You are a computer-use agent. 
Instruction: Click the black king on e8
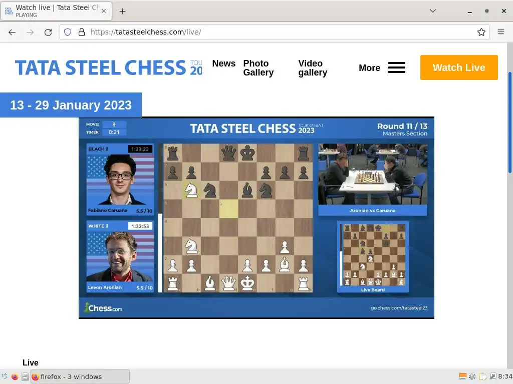click(x=247, y=153)
